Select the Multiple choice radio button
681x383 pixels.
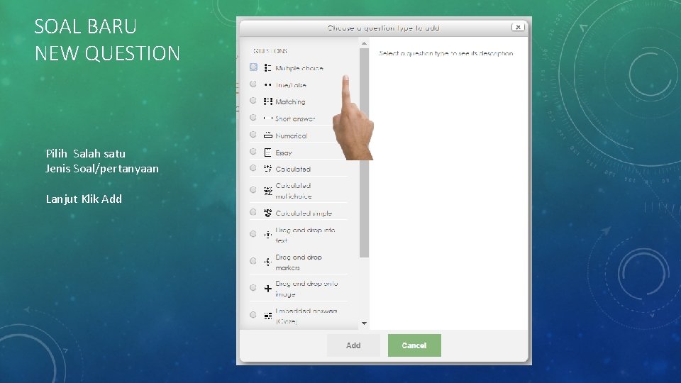[254, 67]
